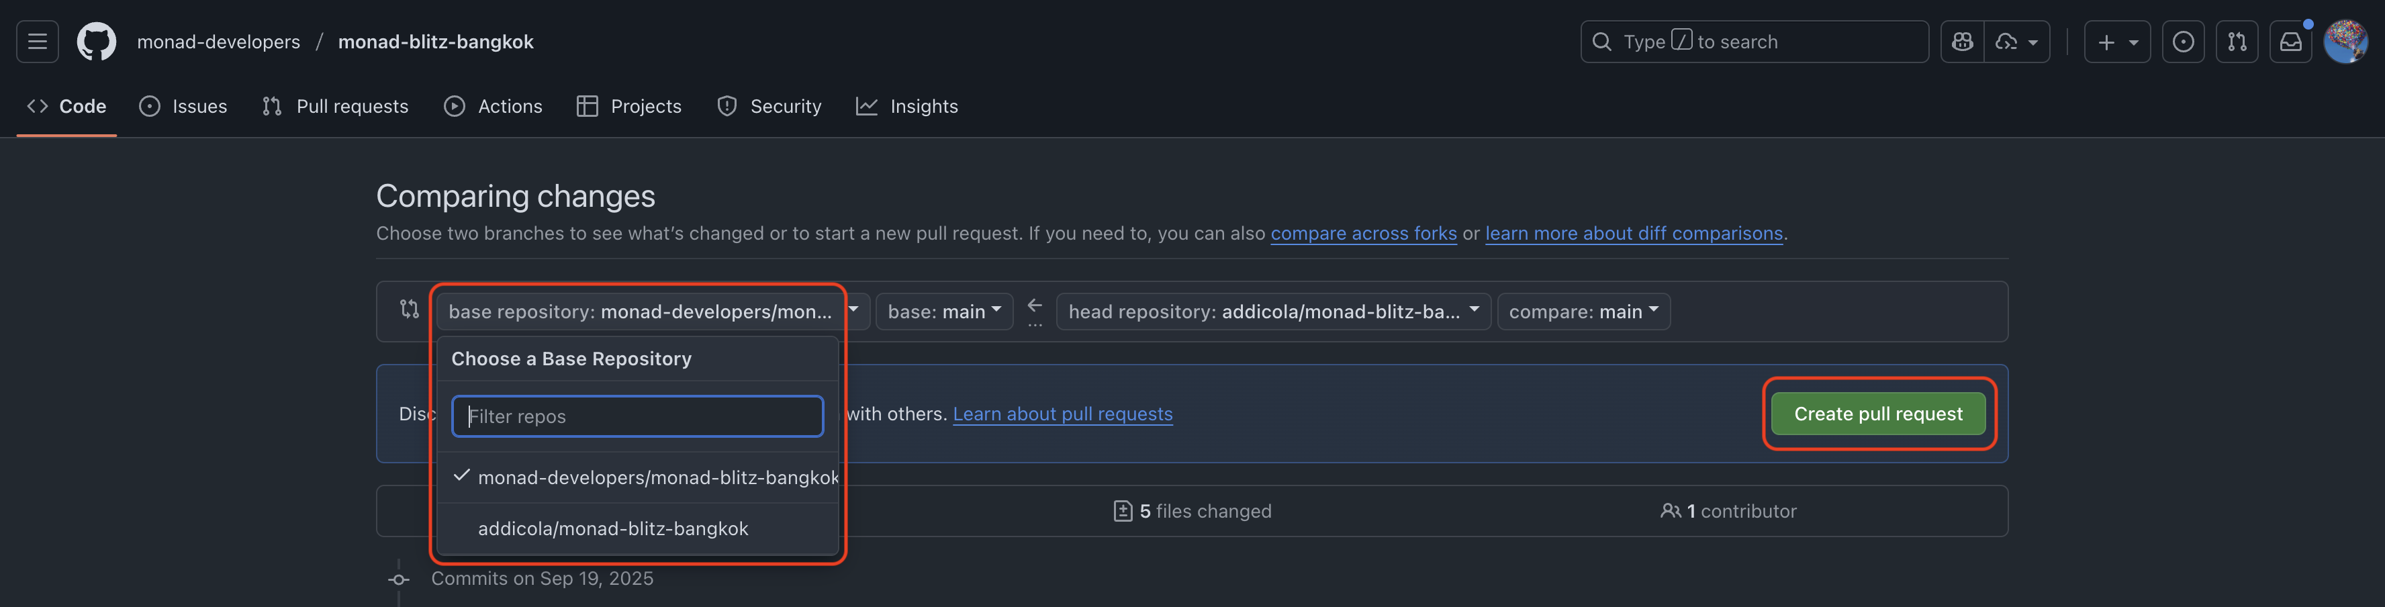Open the base: main branch dropdown
Image resolution: width=2385 pixels, height=607 pixels.
[943, 312]
